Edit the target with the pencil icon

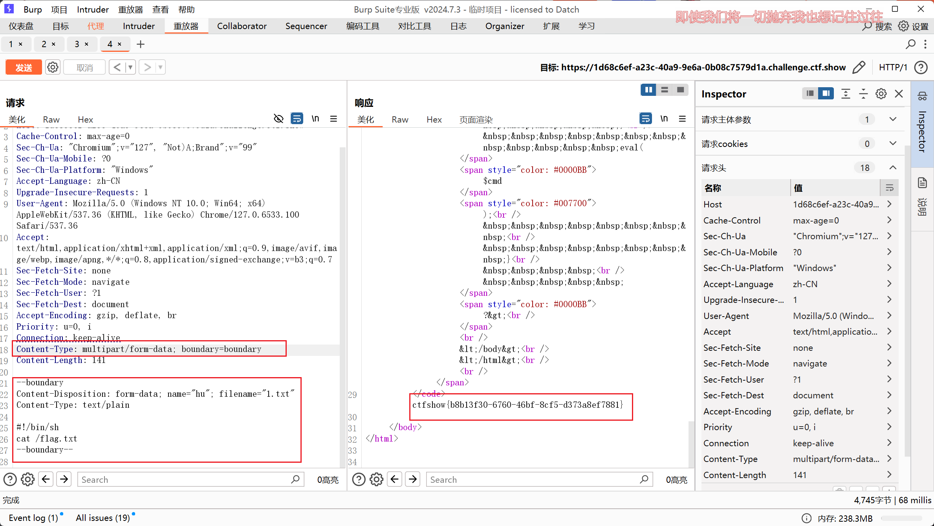coord(859,68)
